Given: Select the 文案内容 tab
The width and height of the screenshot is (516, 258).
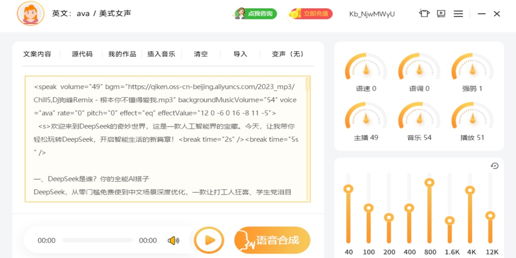Looking at the screenshot, I should pos(37,54).
